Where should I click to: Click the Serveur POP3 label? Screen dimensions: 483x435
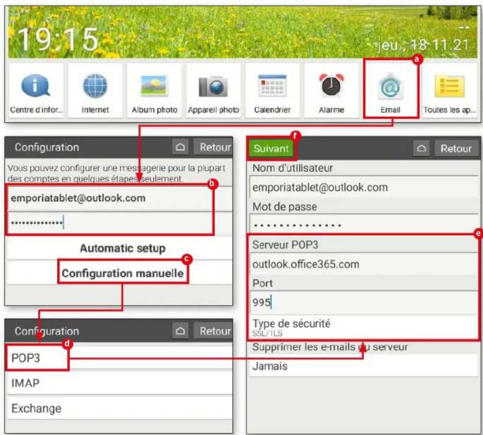[x=285, y=245]
